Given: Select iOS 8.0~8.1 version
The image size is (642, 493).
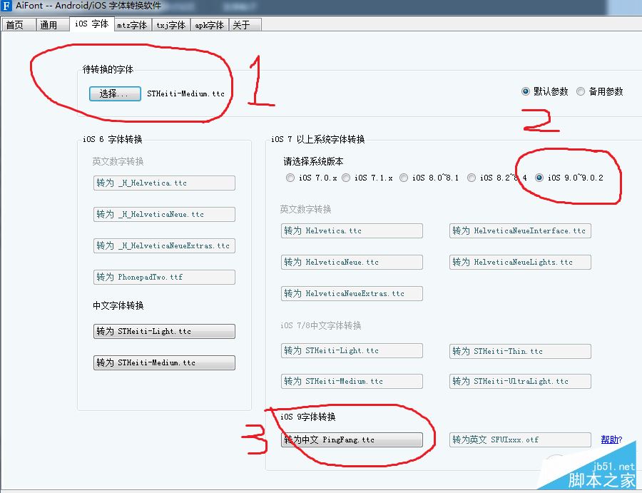Looking at the screenshot, I should (404, 178).
